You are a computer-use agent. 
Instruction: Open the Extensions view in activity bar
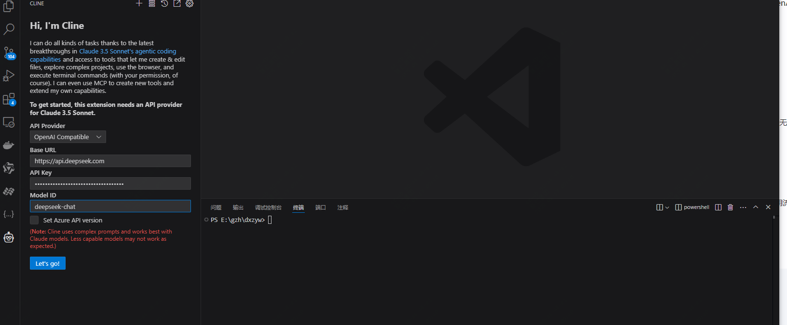point(9,99)
